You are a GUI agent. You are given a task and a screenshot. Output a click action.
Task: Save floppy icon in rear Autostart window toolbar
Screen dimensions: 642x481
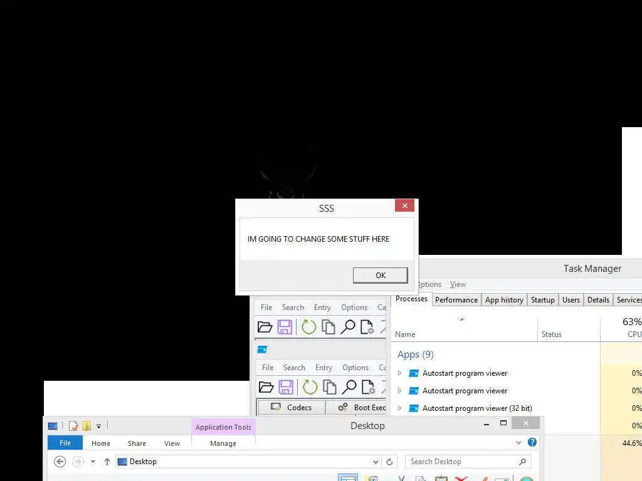click(x=285, y=327)
